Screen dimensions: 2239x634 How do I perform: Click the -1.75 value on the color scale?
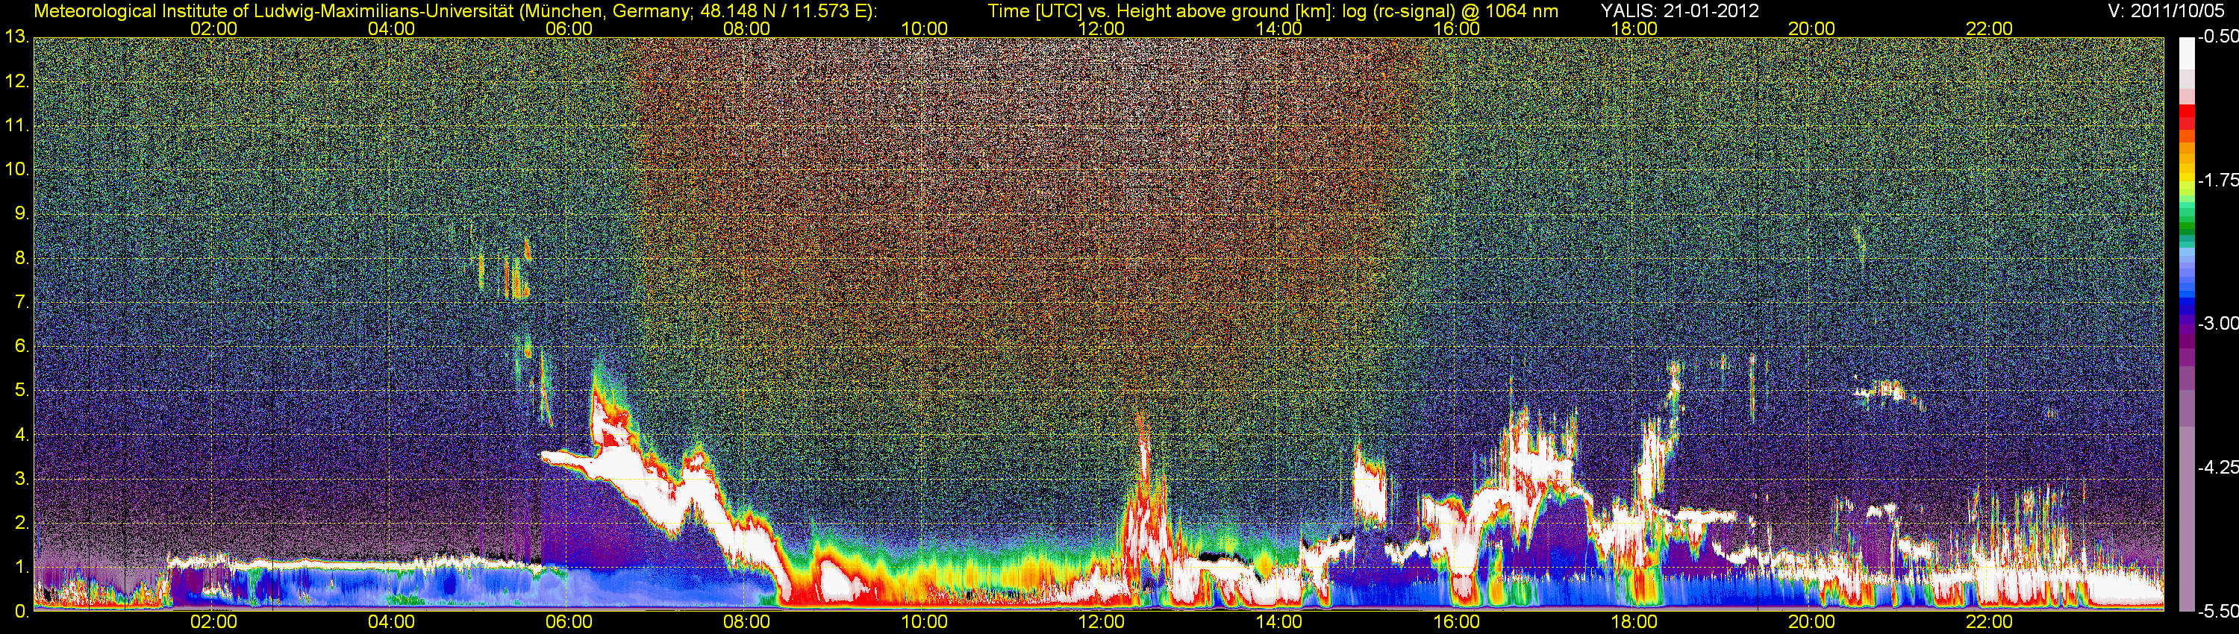coord(2218,181)
